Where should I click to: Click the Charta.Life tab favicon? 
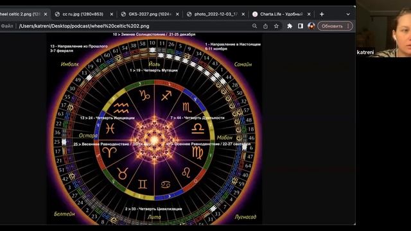(x=255, y=14)
